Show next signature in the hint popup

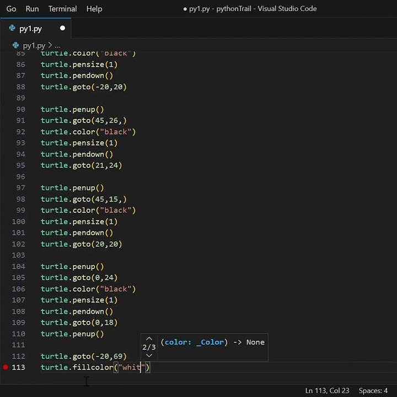(149, 356)
